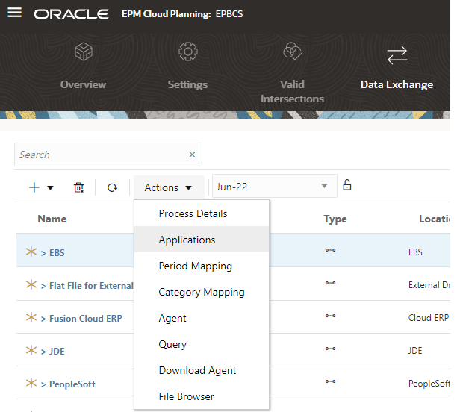Choose Category Mapping menu item

tap(202, 292)
